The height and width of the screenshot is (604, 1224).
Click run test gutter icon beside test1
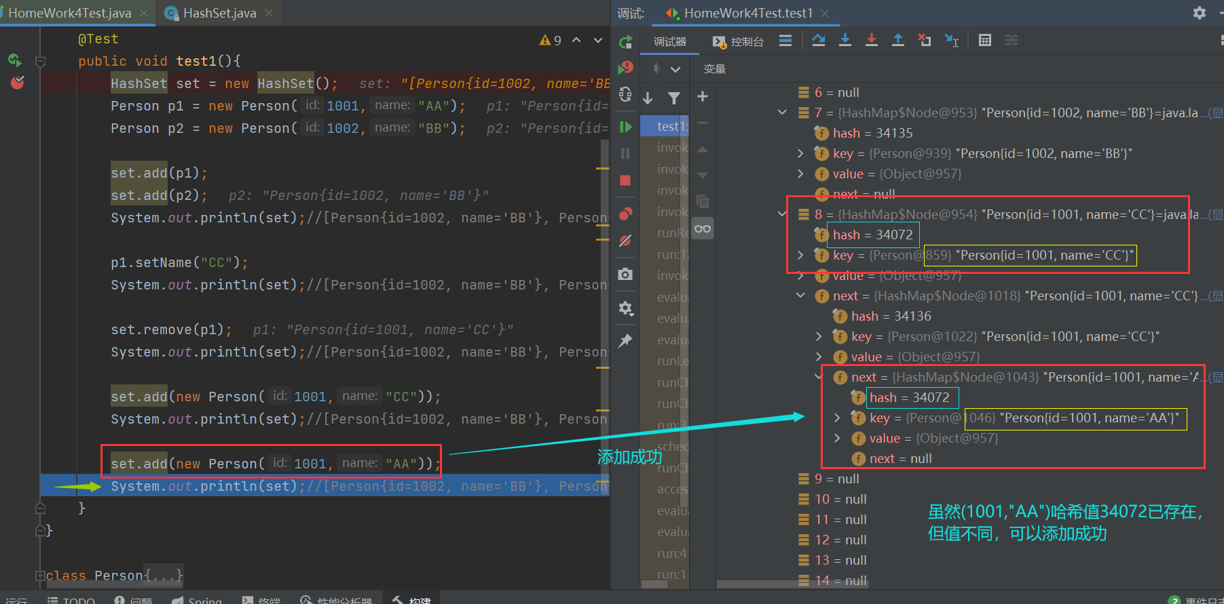15,60
